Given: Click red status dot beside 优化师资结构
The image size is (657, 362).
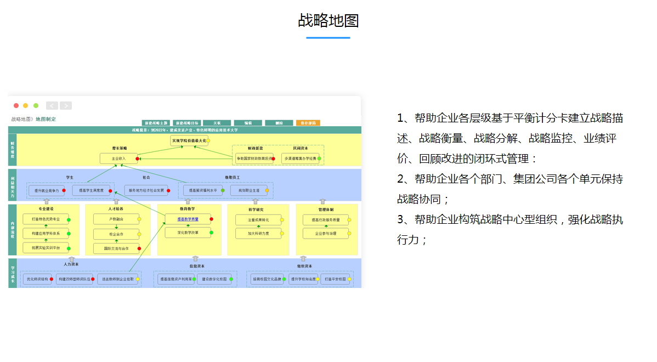Looking at the screenshot, I should coord(52,279).
